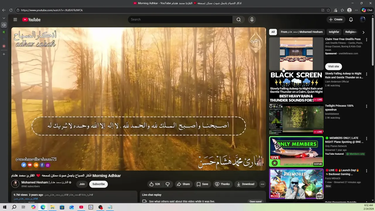Open Only Members plane spotting thumbnail

(296, 152)
